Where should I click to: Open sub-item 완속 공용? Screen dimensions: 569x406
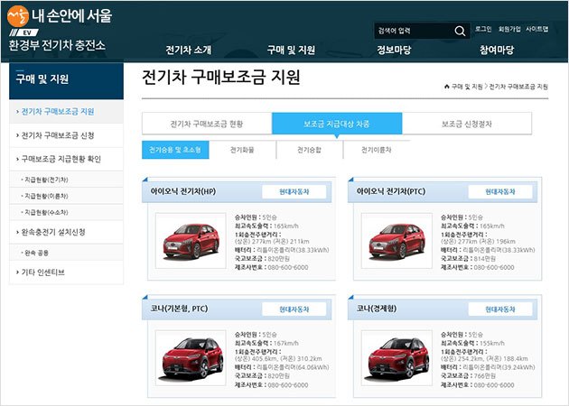click(x=66, y=253)
